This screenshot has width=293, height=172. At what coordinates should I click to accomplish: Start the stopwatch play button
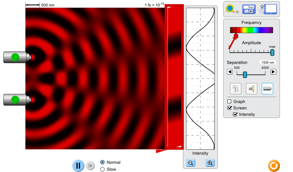pos(251,11)
